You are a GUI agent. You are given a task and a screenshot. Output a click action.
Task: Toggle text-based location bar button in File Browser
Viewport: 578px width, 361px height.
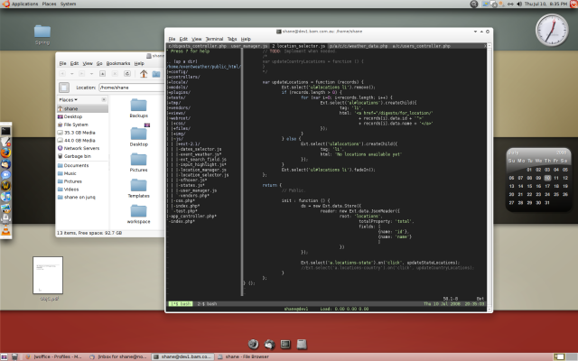(x=64, y=88)
